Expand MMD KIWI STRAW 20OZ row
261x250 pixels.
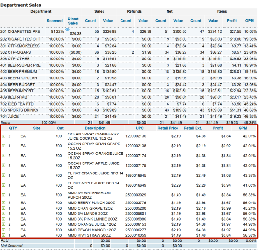[x=4, y=235]
